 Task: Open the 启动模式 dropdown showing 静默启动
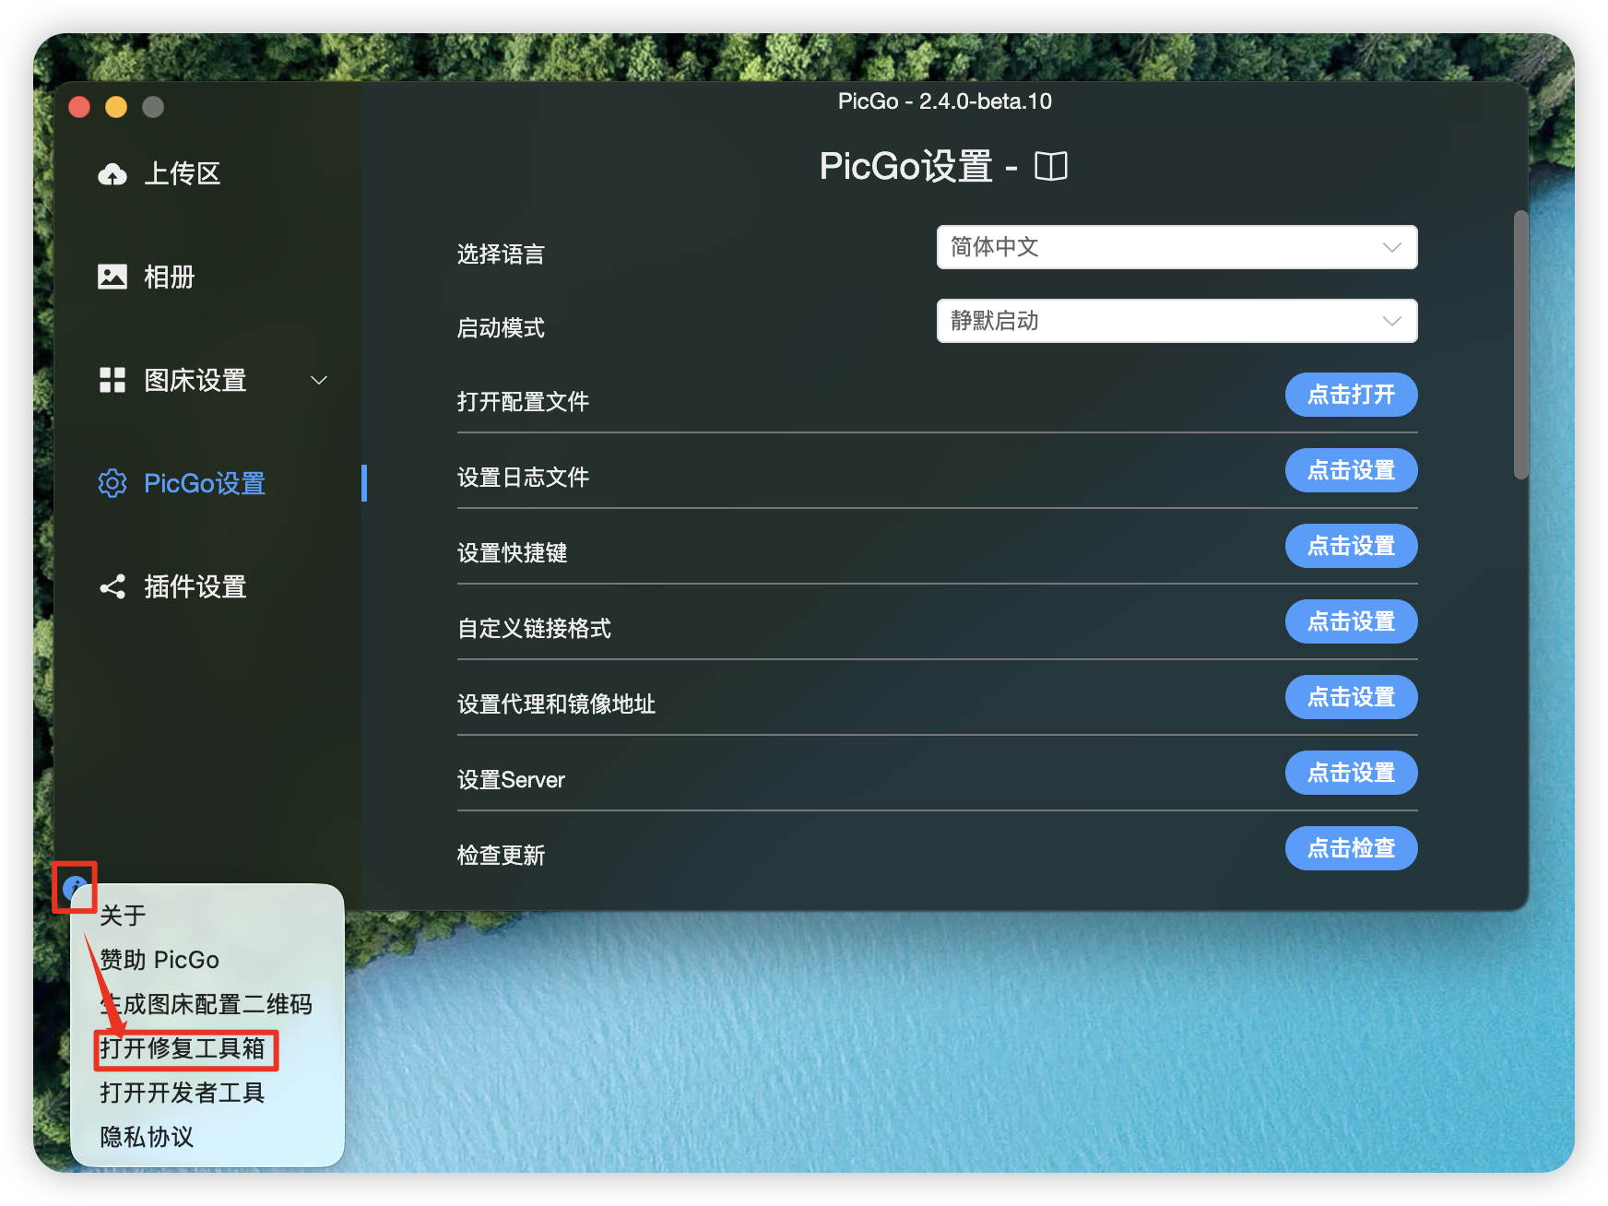point(1176,321)
